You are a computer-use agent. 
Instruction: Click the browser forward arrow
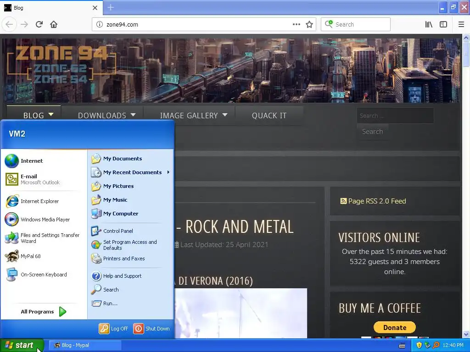coord(24,24)
